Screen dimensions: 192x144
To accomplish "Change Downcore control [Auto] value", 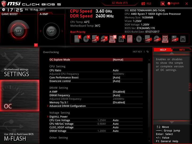I will pos(96,81).
